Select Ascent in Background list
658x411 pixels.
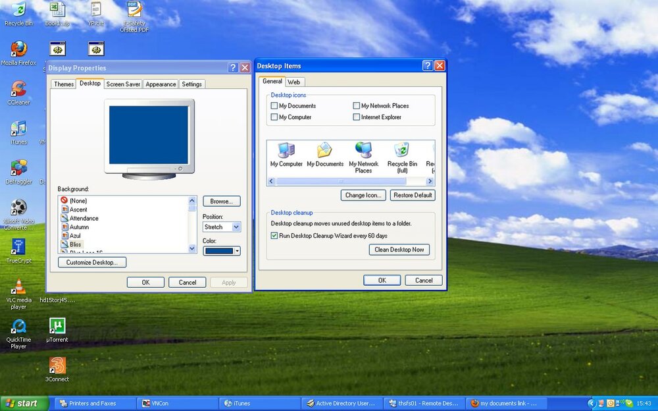pos(74,209)
